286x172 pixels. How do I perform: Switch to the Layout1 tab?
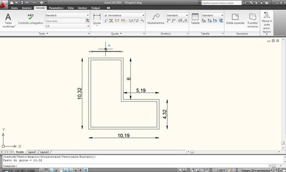tap(32, 152)
